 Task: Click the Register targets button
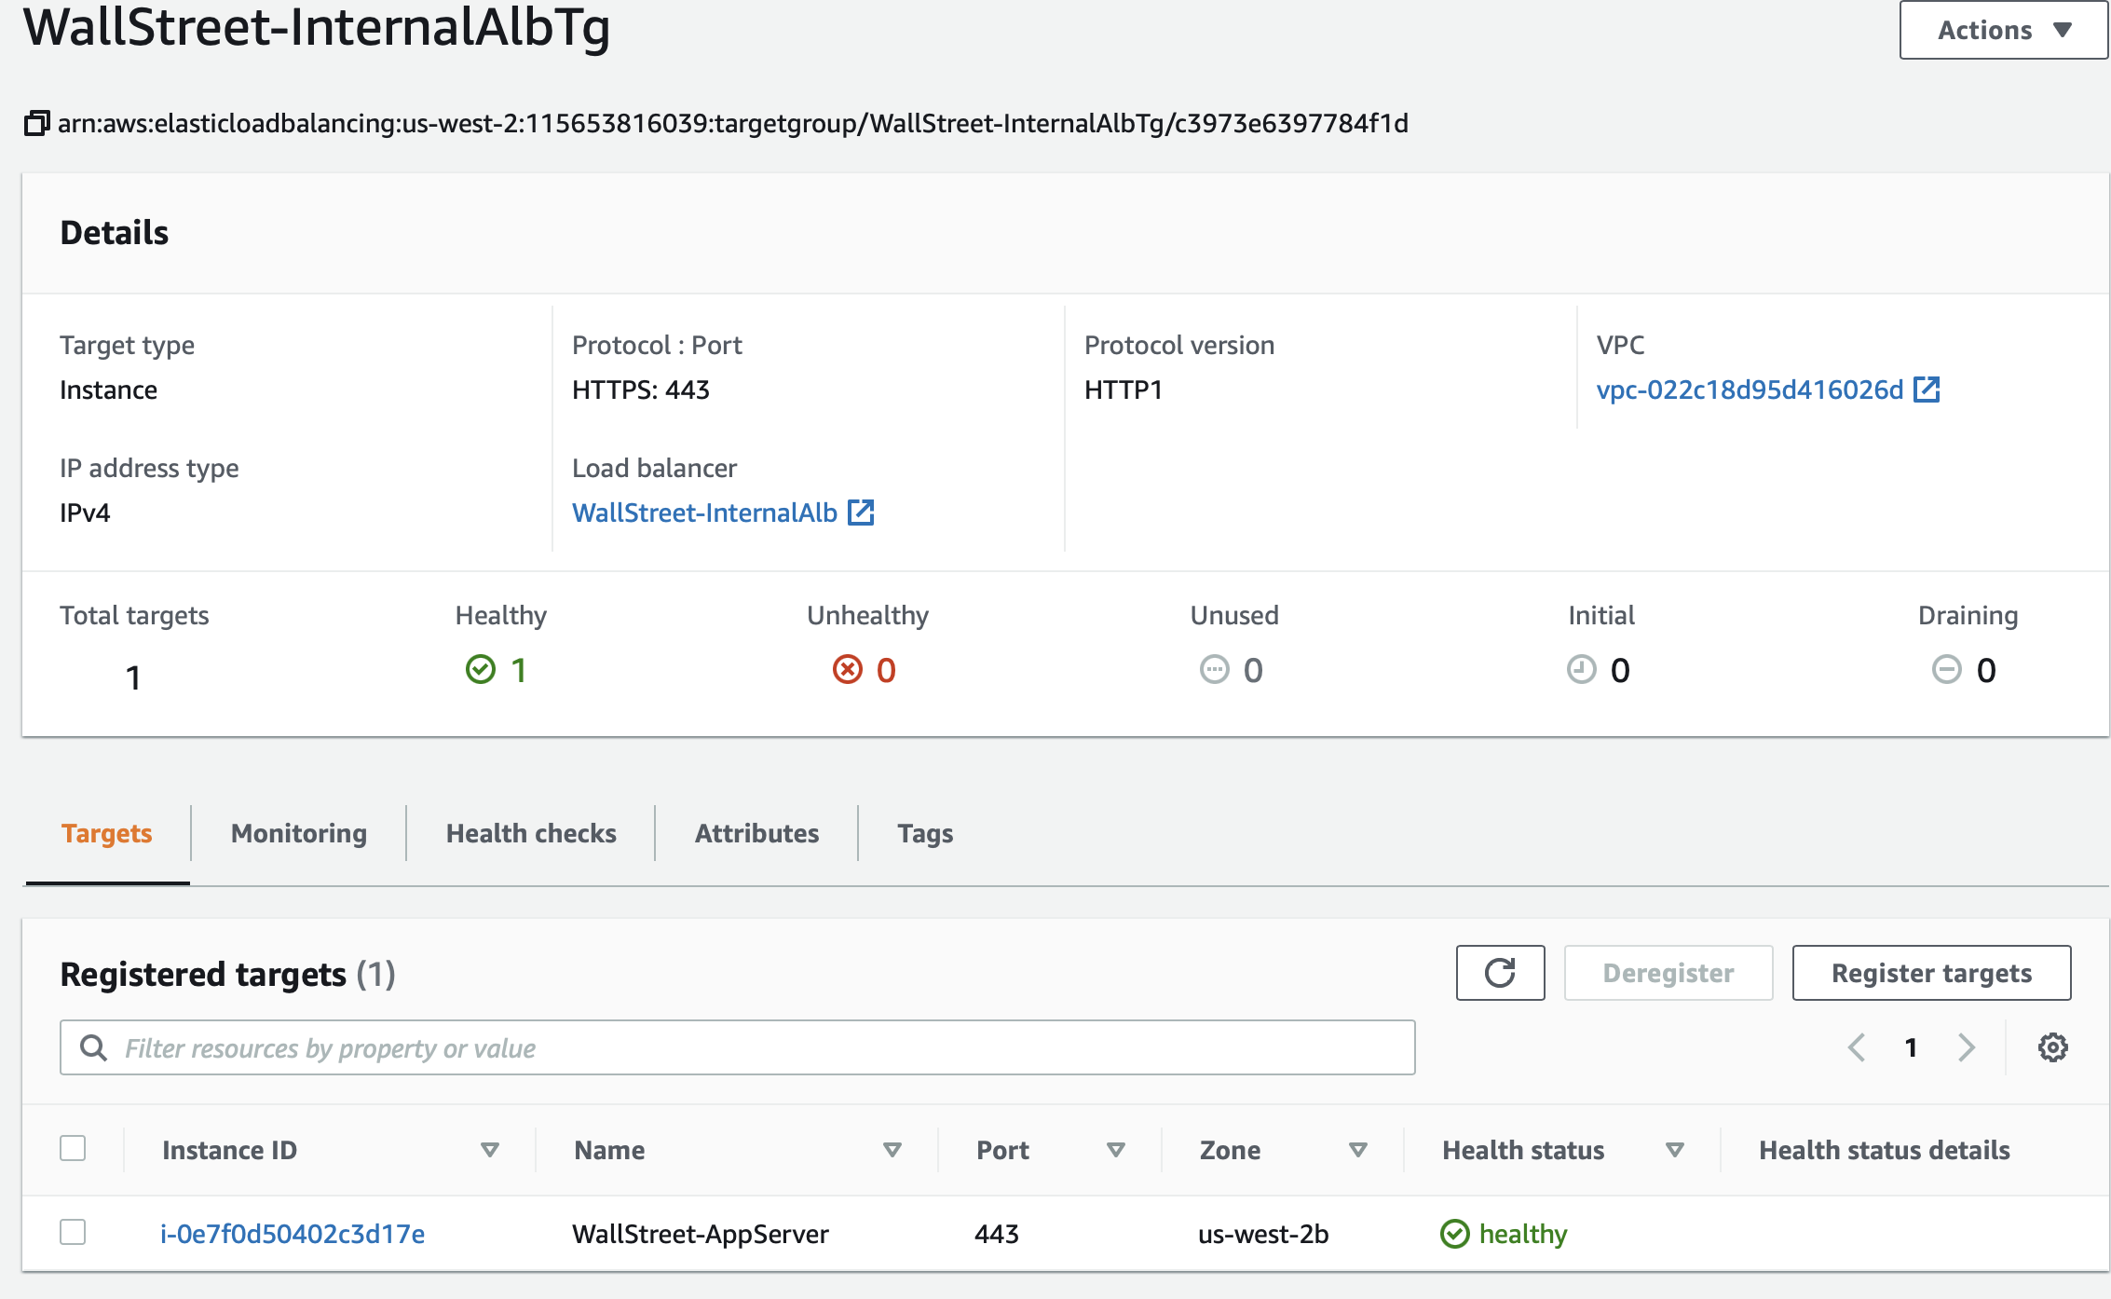1931,972
